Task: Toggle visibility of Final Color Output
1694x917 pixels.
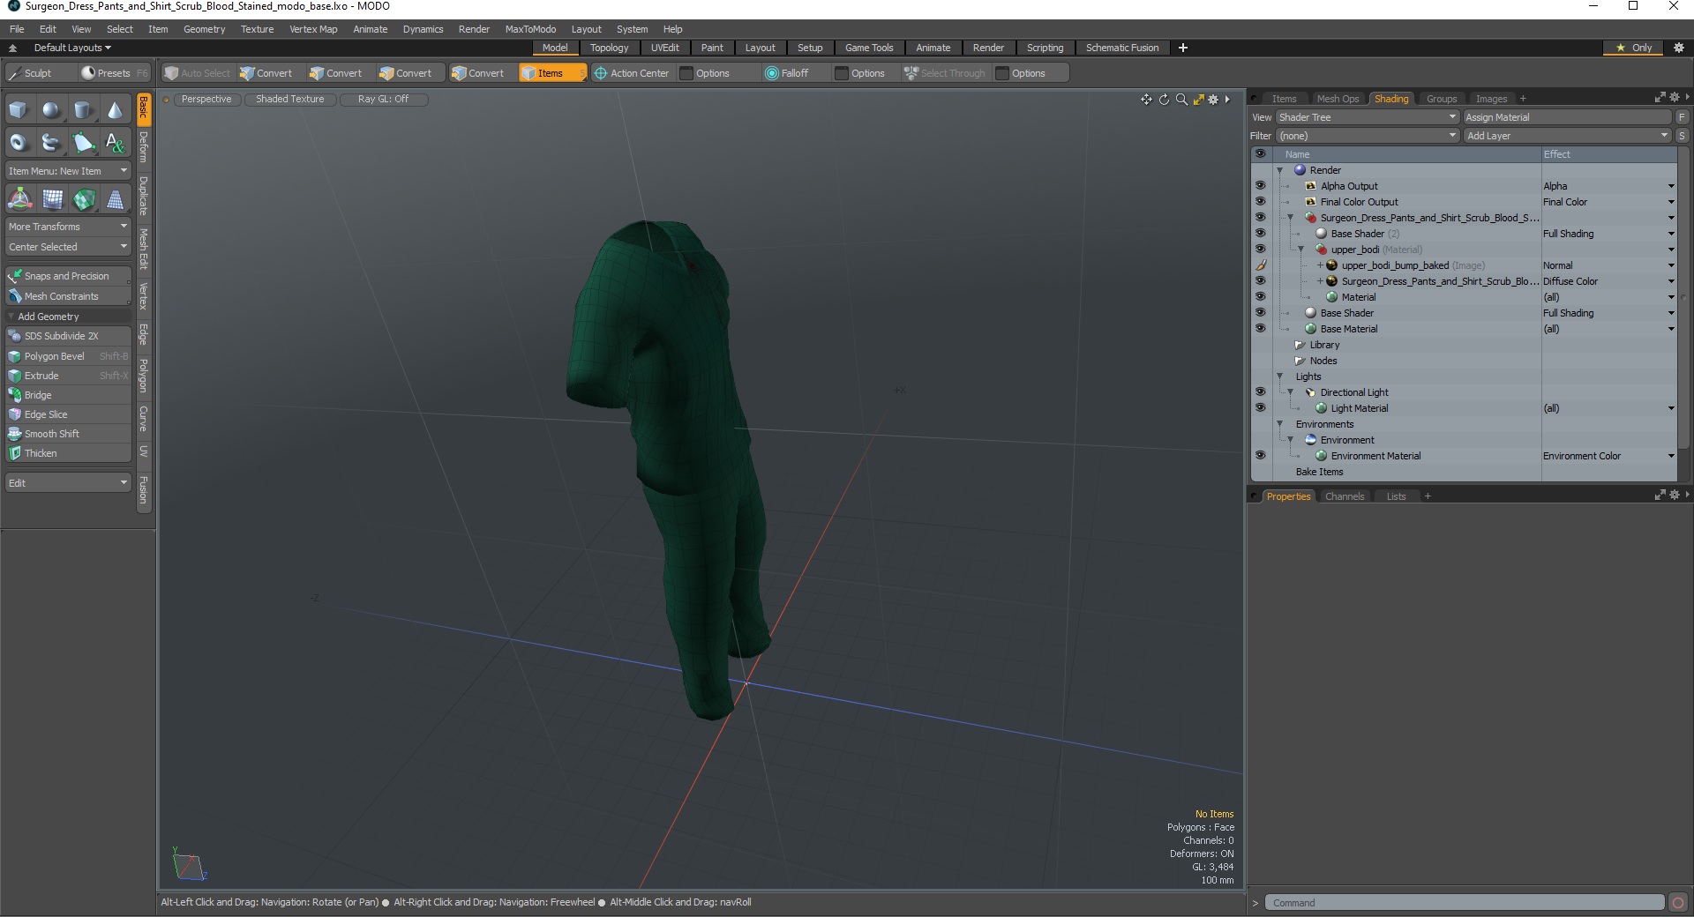Action: (1260, 202)
